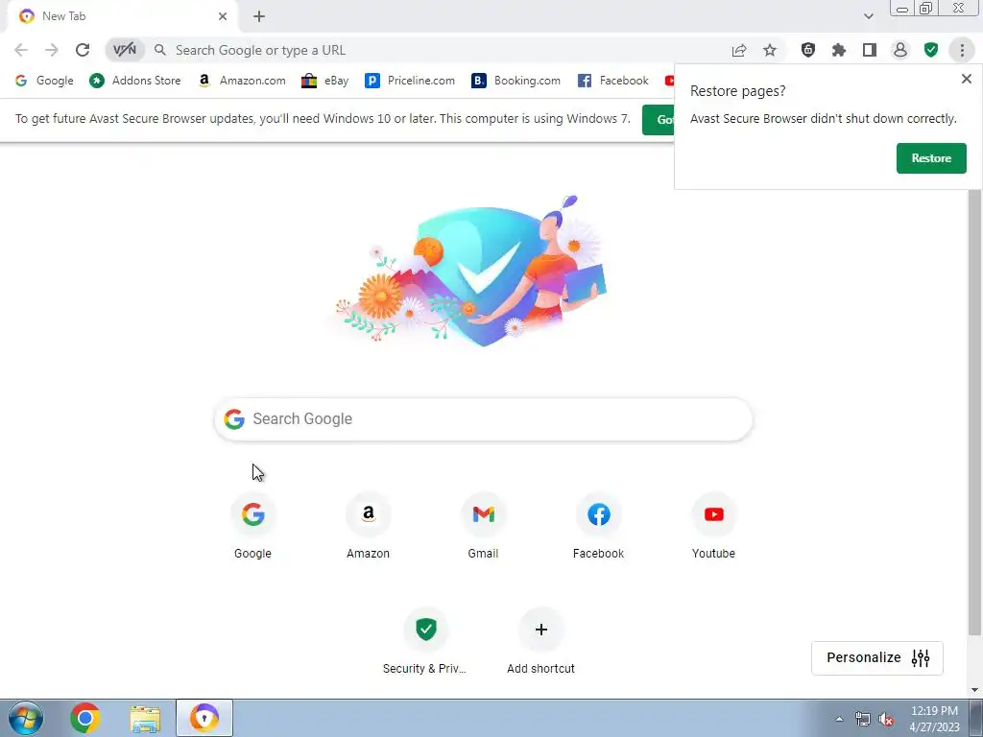Viewport: 983px width, 737px height.
Task: Click the Add shortcut tile
Action: [x=541, y=641]
